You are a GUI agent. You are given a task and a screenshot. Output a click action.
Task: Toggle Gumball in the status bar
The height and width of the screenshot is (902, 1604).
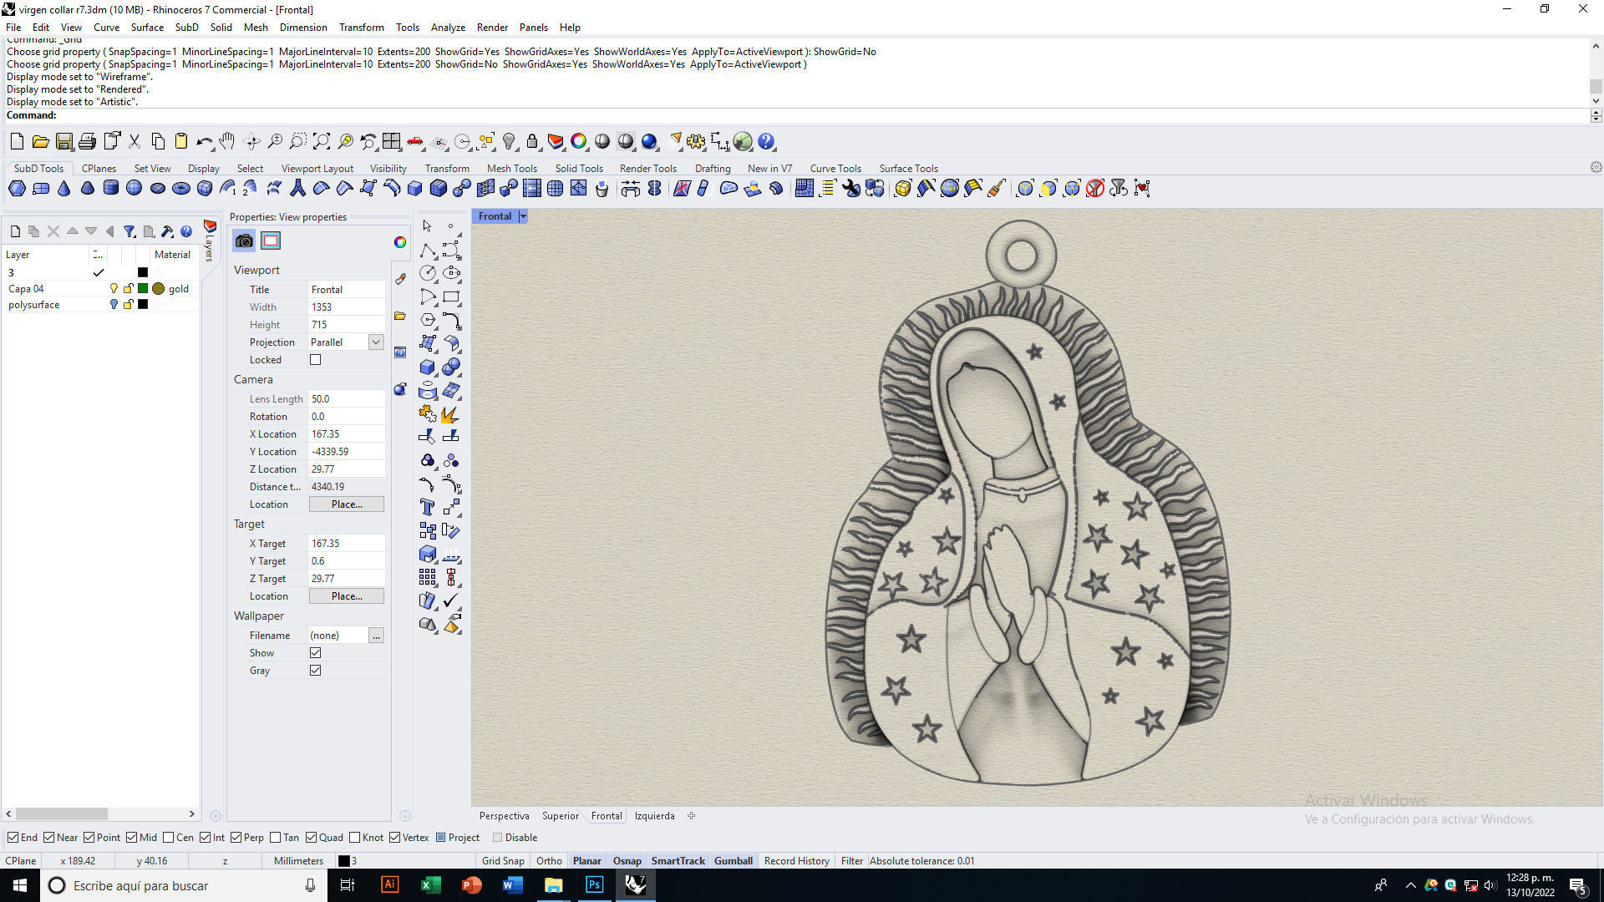point(733,861)
